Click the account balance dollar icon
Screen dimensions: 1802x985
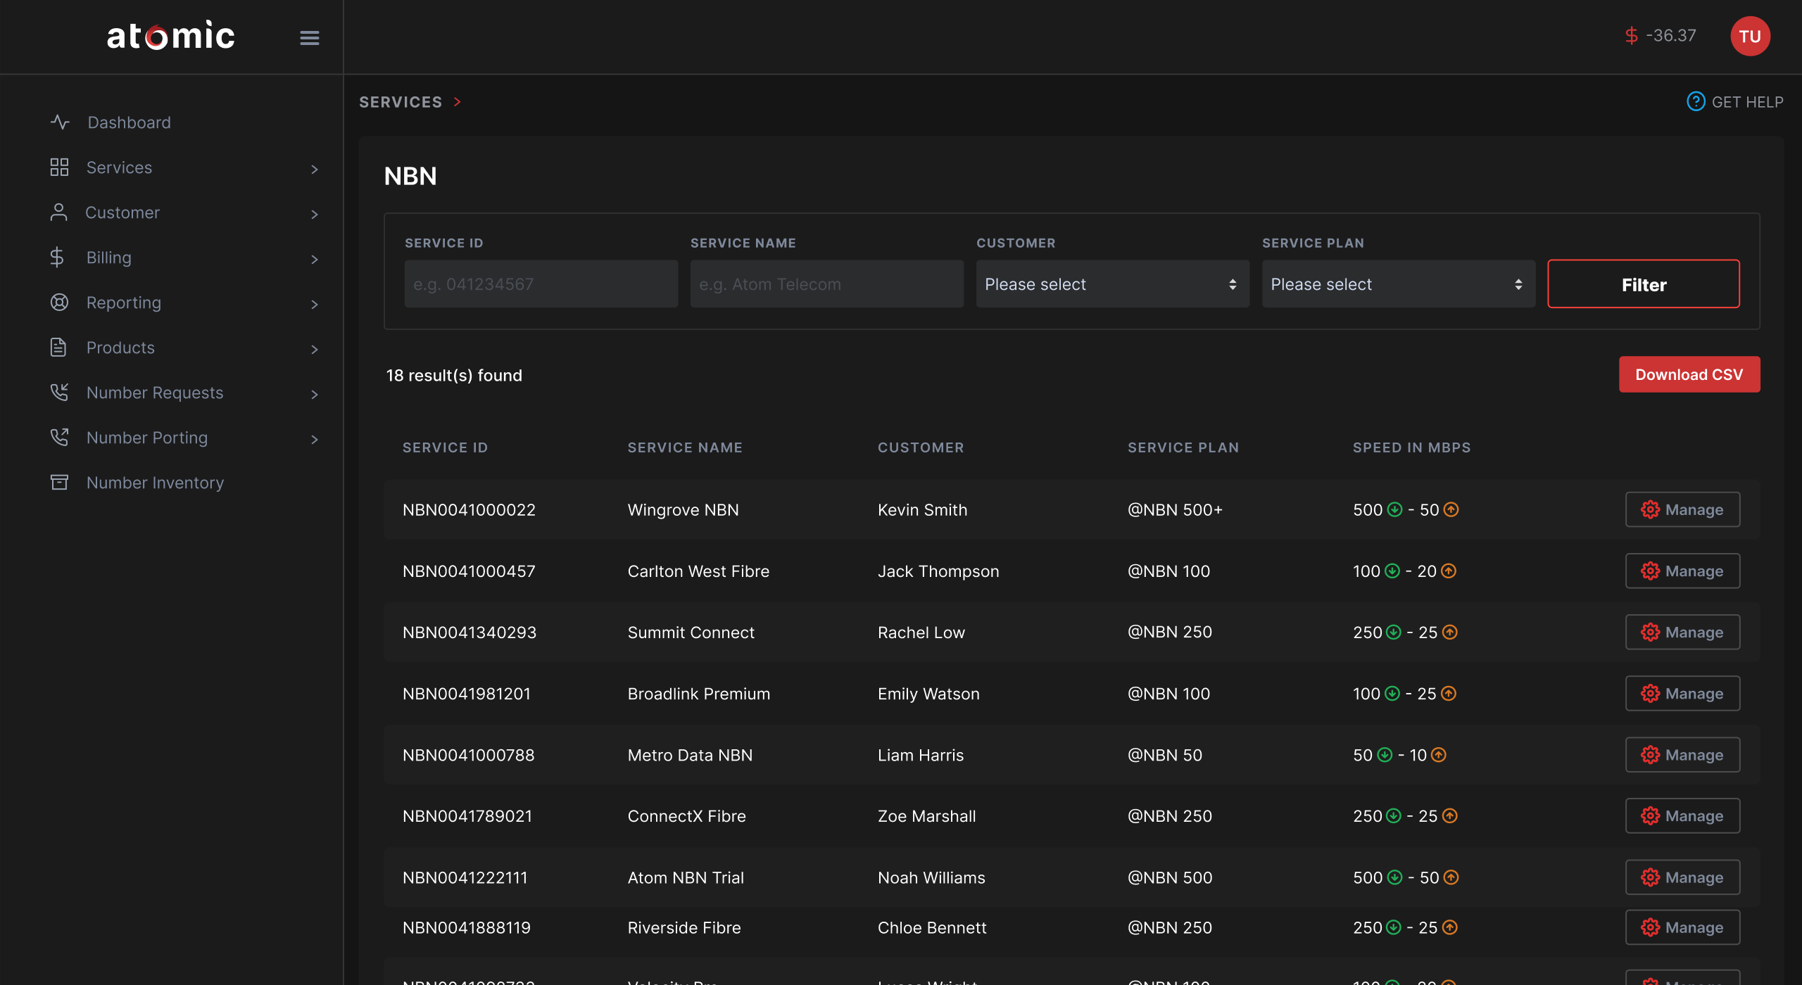pos(1632,36)
